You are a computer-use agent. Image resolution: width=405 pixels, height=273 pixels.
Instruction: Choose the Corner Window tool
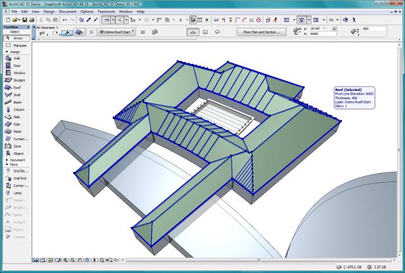[16, 186]
